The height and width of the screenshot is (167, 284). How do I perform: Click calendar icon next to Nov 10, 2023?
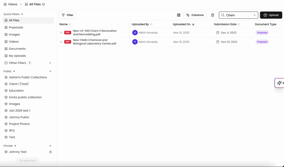point(218,42)
